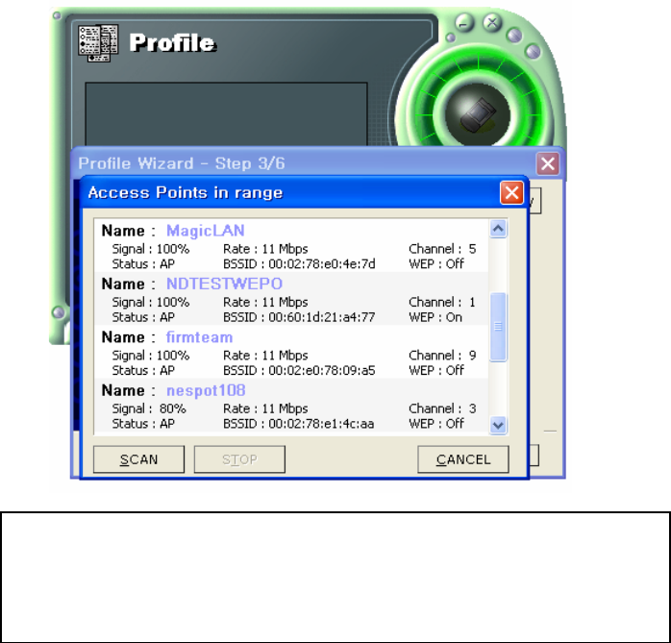Click Channel : 5 of MagicLAN
671x643 pixels.
coord(442,249)
